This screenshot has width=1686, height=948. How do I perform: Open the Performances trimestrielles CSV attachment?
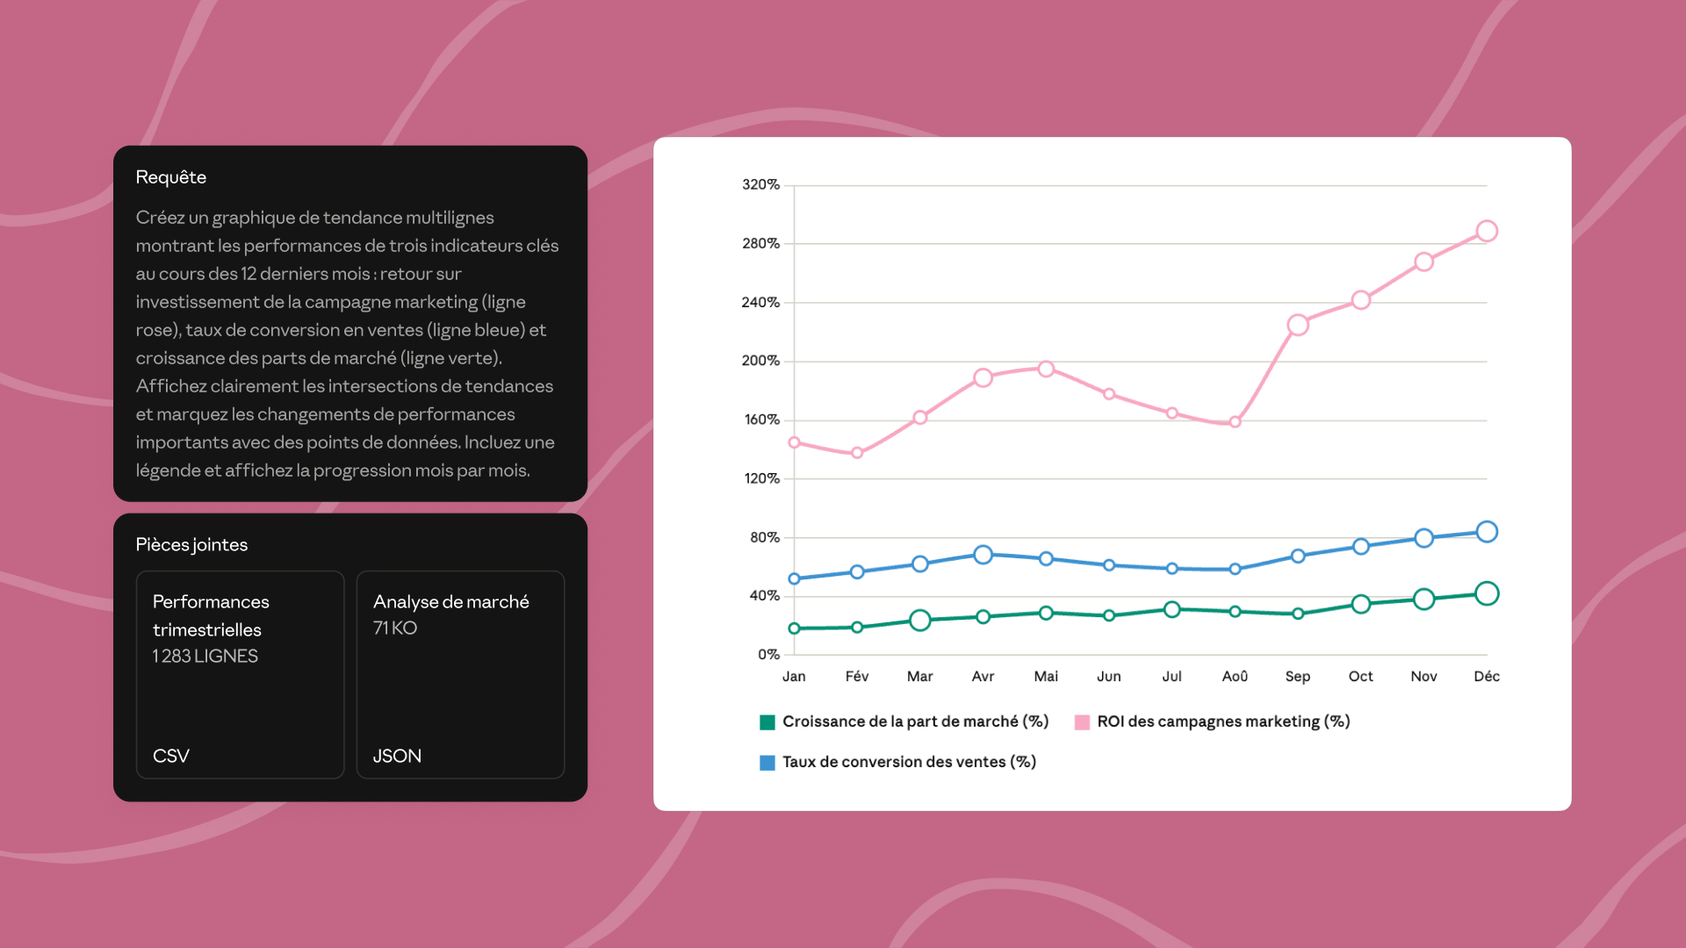click(x=240, y=674)
